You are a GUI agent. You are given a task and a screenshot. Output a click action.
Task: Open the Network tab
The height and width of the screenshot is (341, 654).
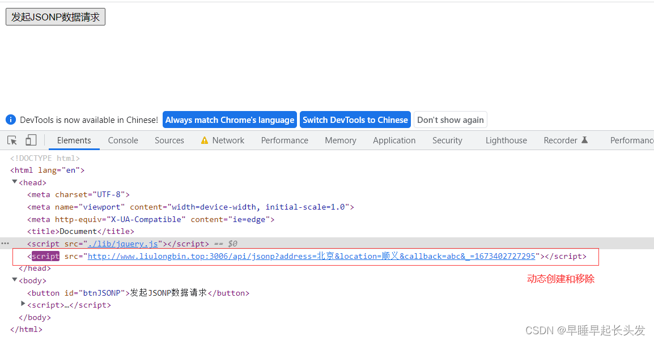tap(228, 140)
